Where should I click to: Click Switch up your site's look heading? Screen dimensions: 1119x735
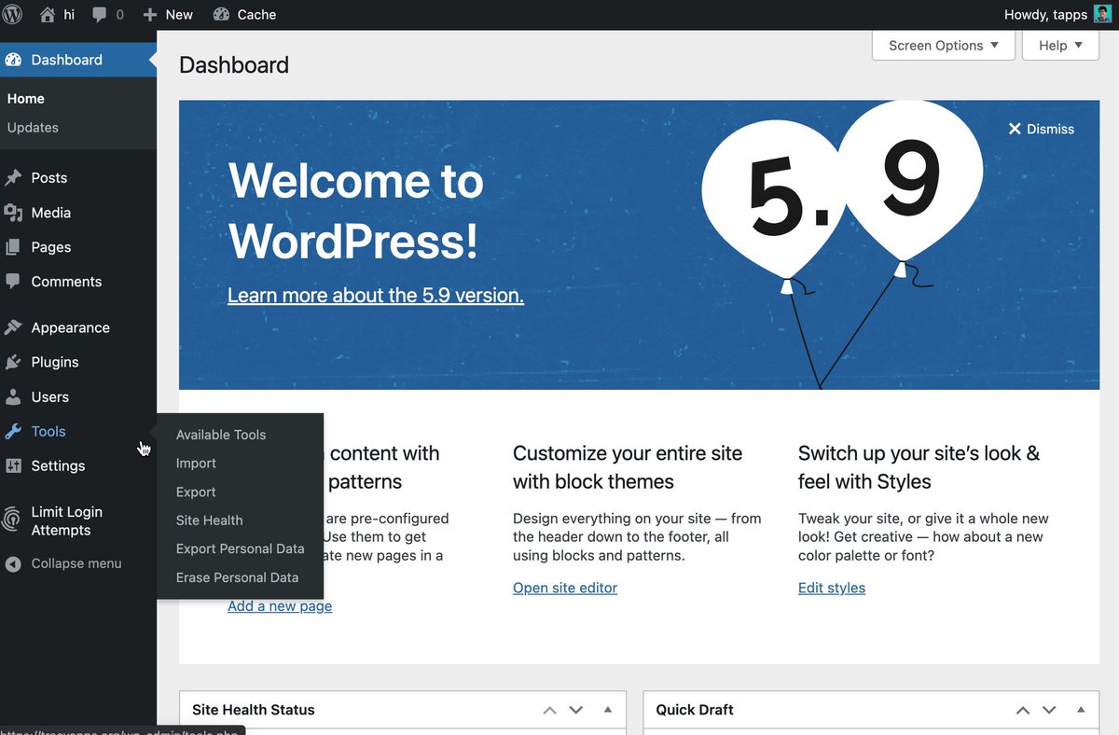919,467
